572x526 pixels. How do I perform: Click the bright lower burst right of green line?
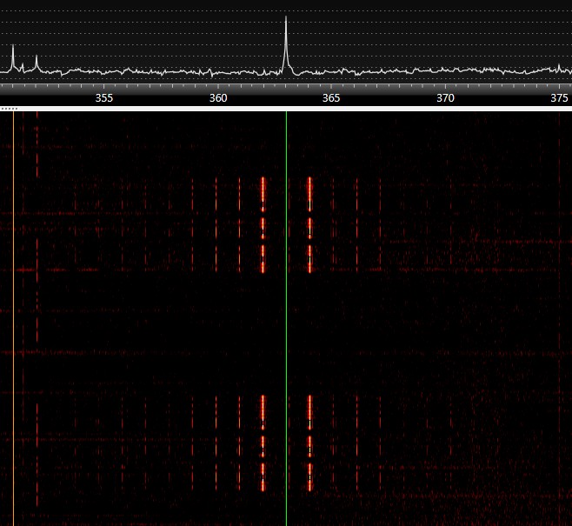coord(309,439)
